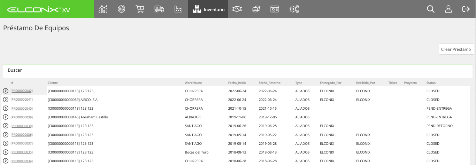
Task: Click the logout exit icon
Action: [x=466, y=9]
